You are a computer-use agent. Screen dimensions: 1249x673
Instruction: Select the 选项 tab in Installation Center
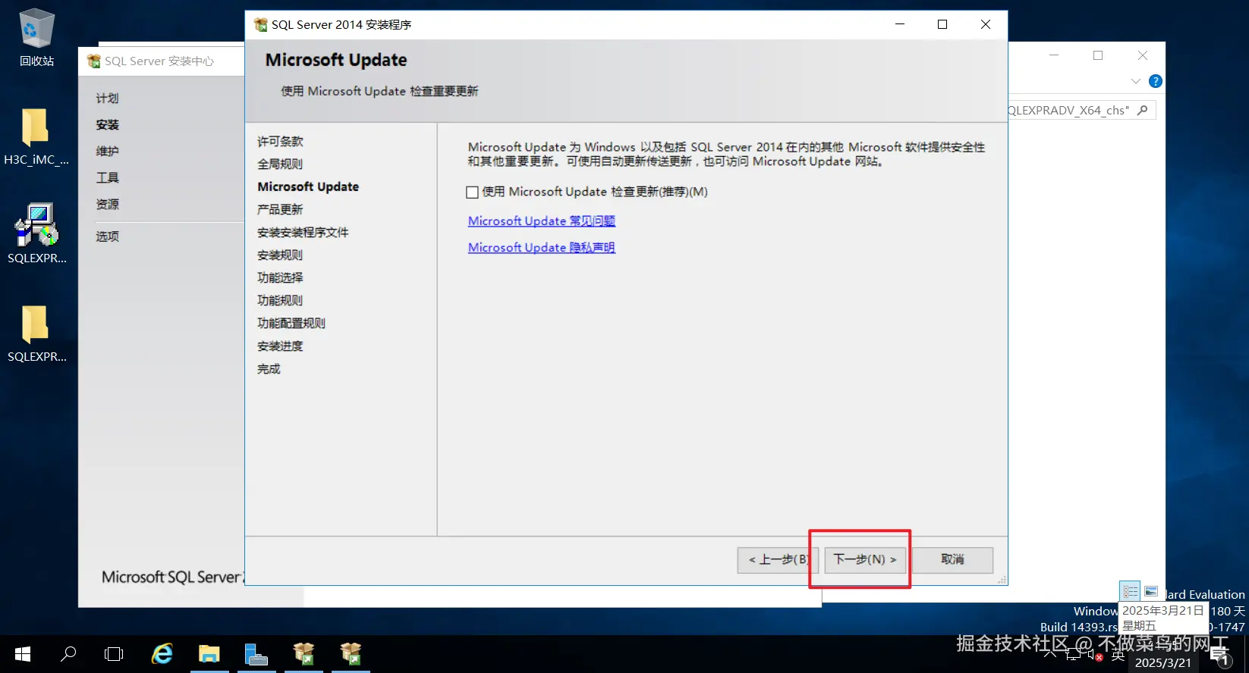pos(107,236)
